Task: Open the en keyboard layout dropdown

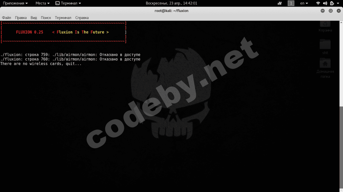Action: click(304, 3)
